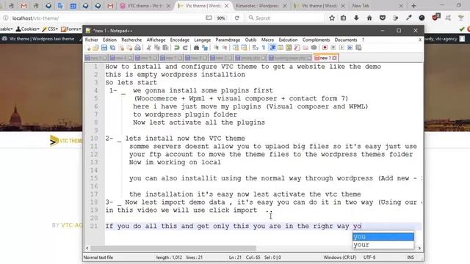Open Find with the binoculars icon
The width and height of the screenshot is (470, 264).
(x=196, y=48)
